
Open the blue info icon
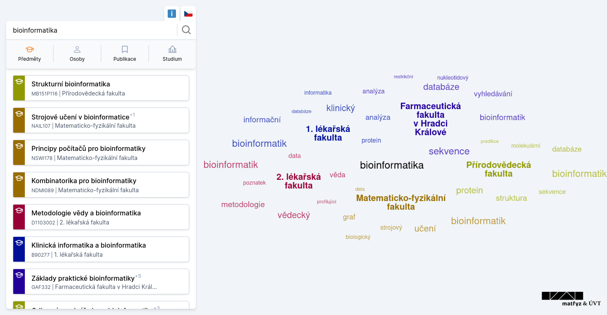click(172, 14)
